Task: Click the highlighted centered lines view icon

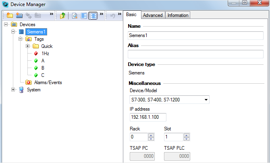Action: point(93,16)
